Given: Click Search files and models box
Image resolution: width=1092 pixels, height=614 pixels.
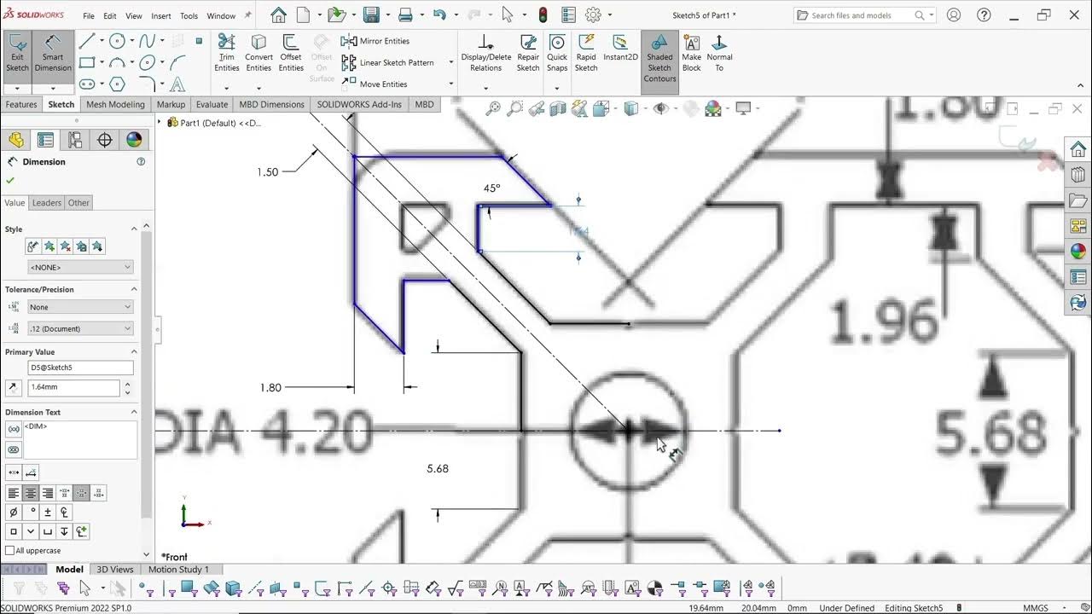Looking at the screenshot, I should [x=864, y=15].
